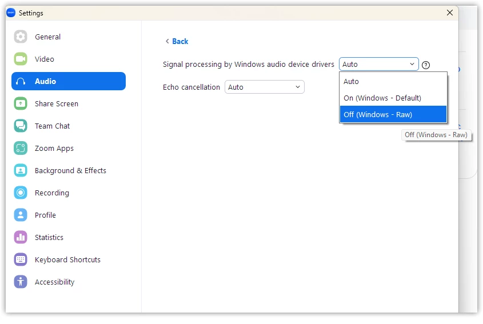Click the Audio headphones icon

(x=21, y=81)
